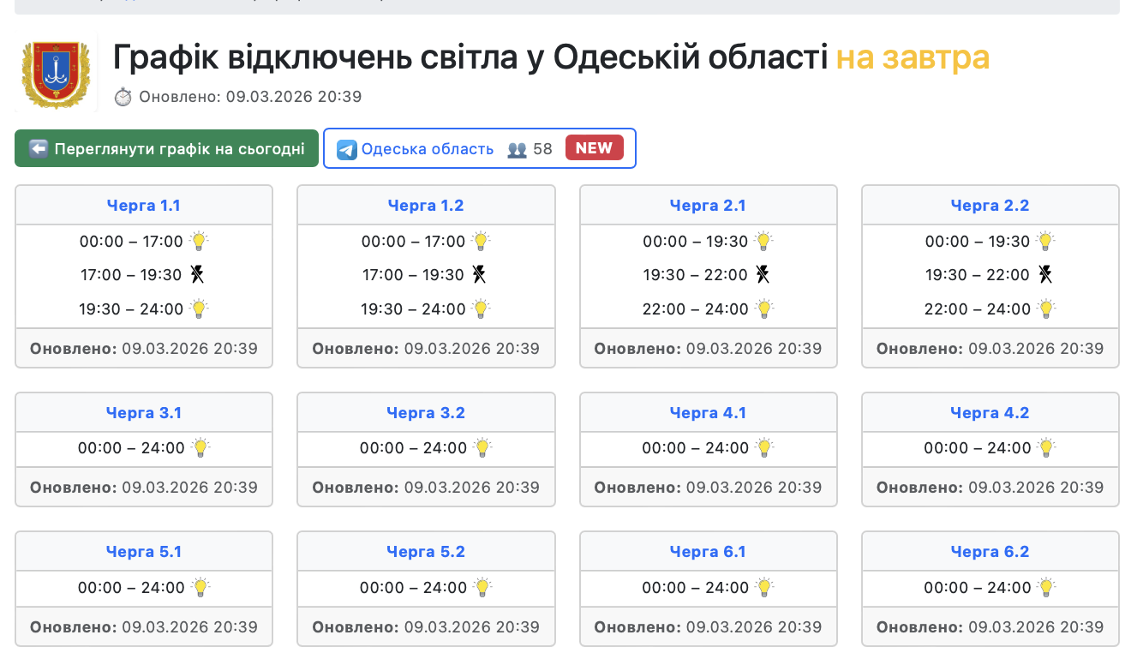Click power-off icon in Черга 1.1 card
The height and width of the screenshot is (665, 1143).
[198, 274]
